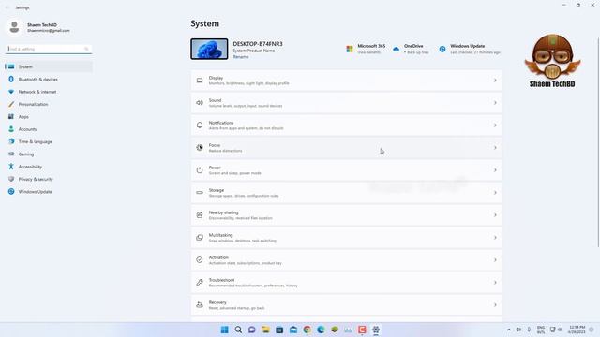The image size is (600, 337).
Task: Click the desktop wallpaper thumbnail
Action: point(209,49)
